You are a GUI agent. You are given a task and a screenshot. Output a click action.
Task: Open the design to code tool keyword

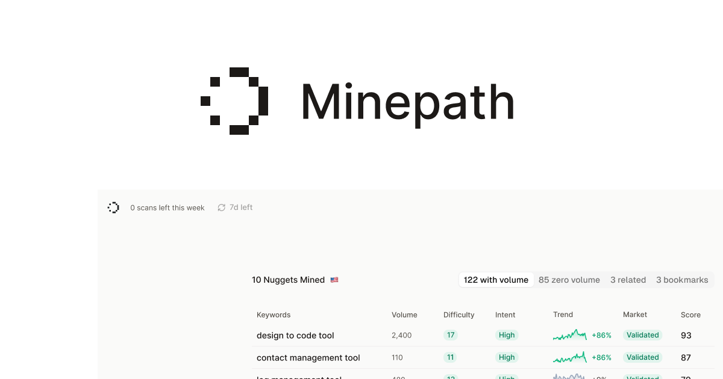(295, 335)
